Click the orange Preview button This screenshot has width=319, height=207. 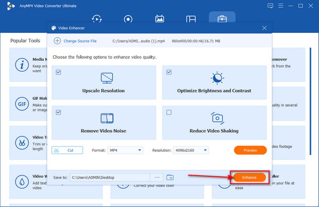click(x=250, y=150)
